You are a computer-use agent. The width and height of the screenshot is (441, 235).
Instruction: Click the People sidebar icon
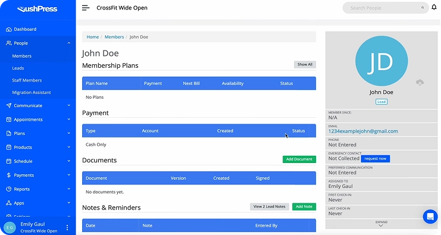pyautogui.click(x=9, y=43)
